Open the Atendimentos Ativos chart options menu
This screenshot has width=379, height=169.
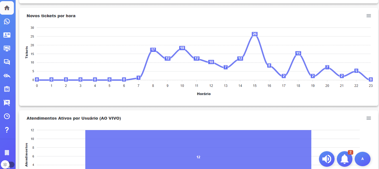pos(369,118)
